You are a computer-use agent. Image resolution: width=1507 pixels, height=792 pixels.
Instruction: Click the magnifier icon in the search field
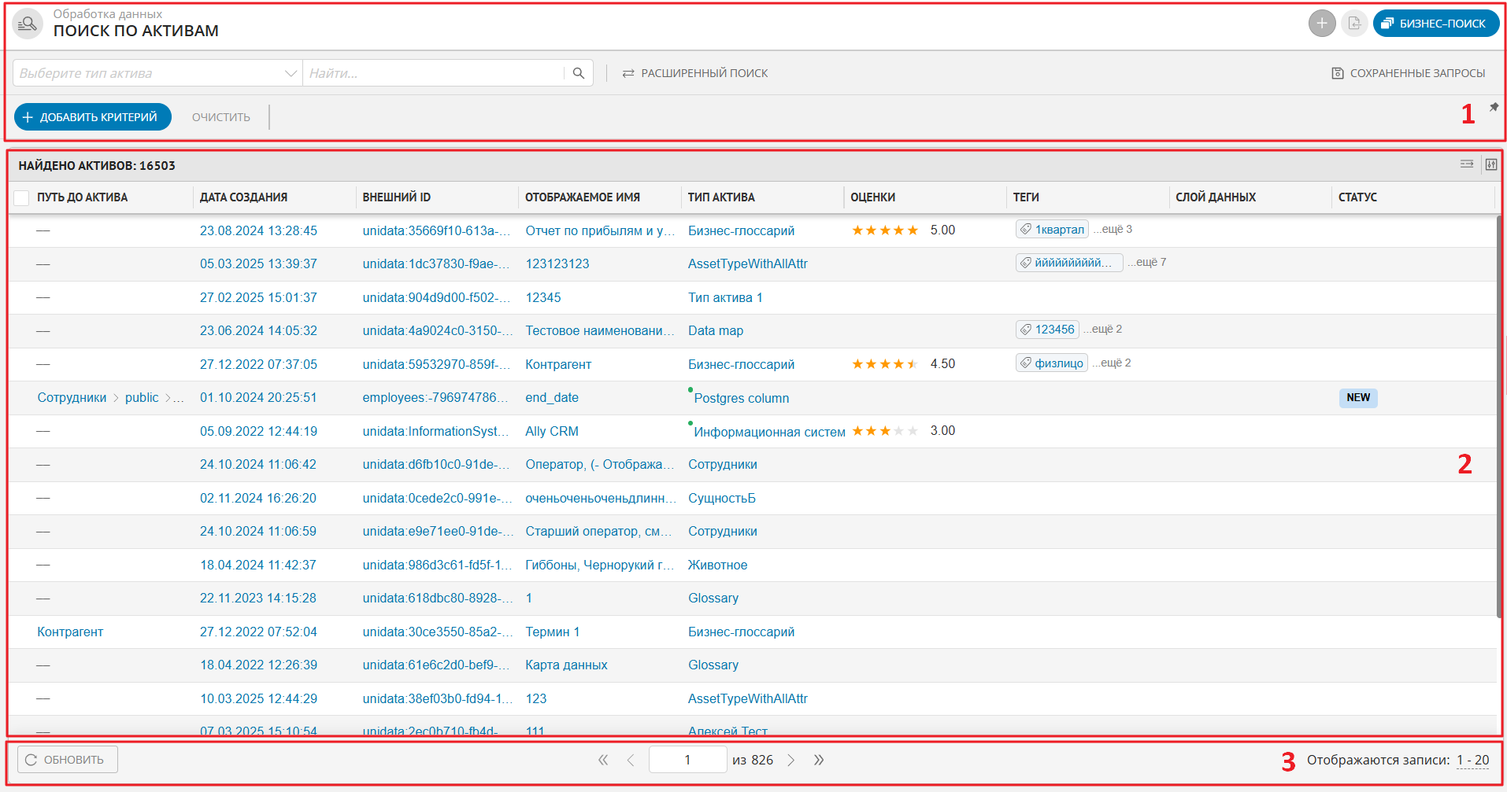(579, 72)
